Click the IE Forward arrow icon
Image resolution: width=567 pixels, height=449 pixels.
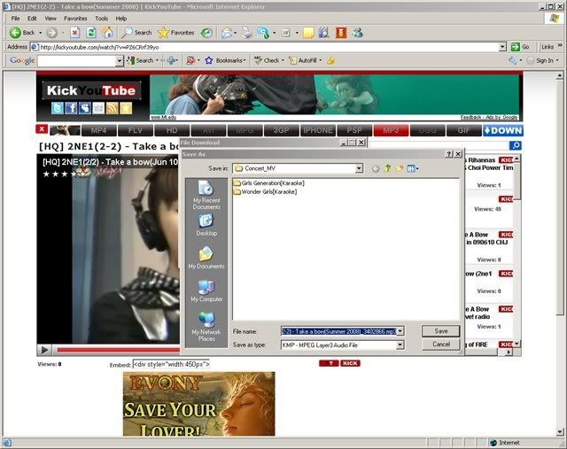coord(51,33)
